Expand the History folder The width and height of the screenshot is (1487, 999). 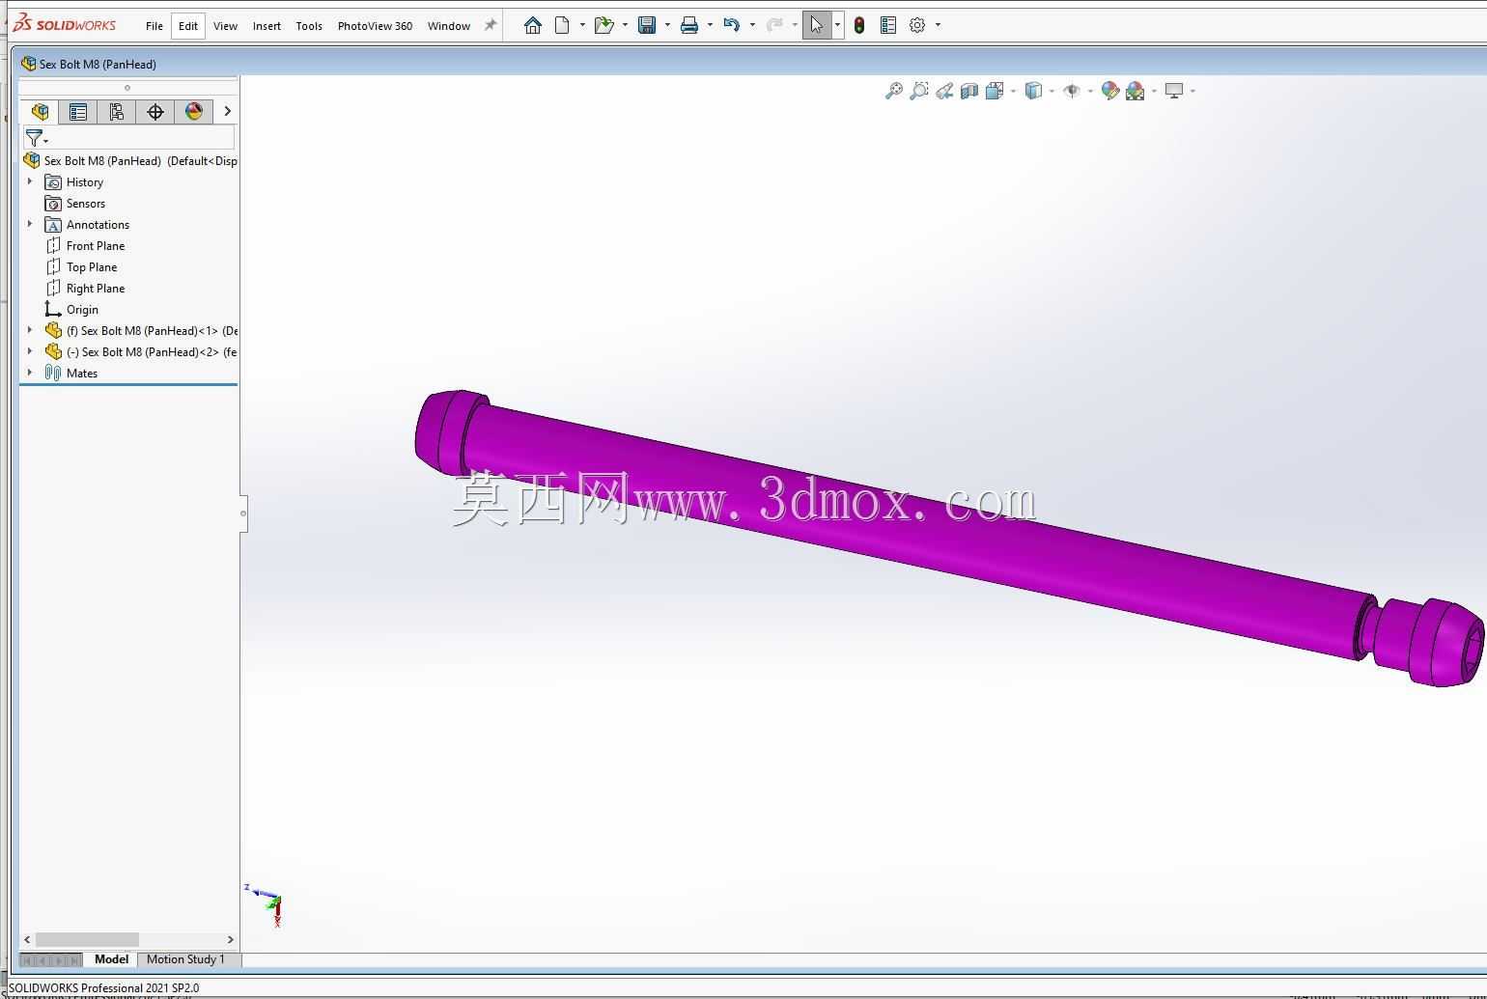tap(30, 181)
